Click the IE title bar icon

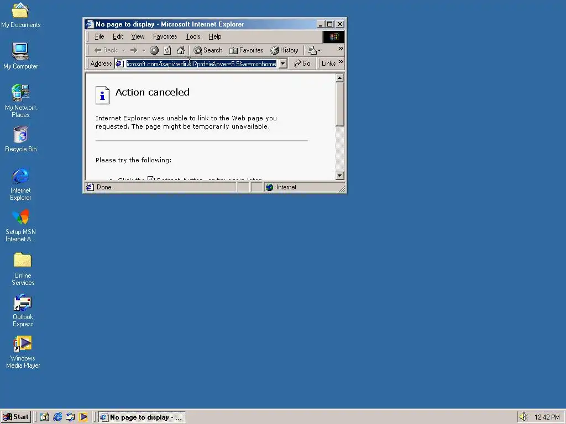90,24
